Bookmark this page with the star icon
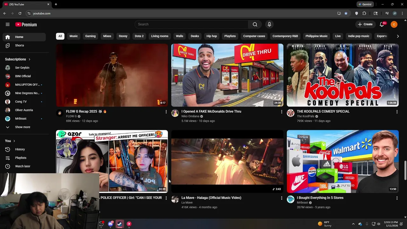Viewport: 407px width, 229px height. 346,13
